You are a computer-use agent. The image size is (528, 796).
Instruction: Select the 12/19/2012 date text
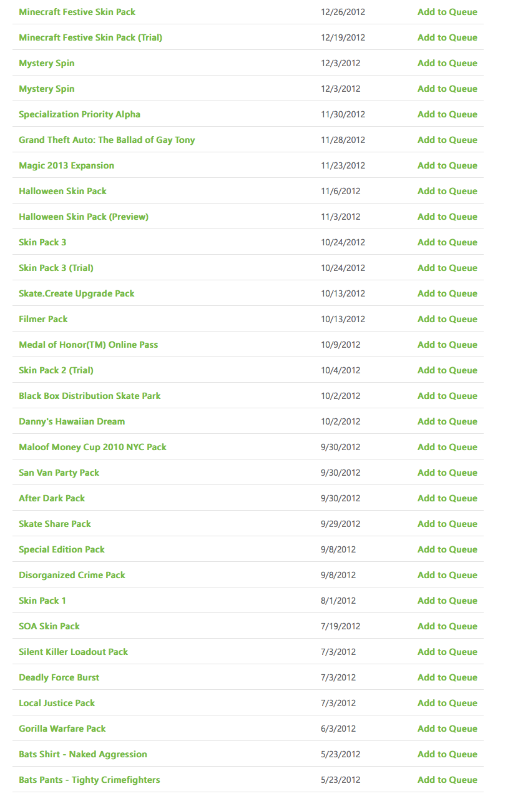coord(343,37)
